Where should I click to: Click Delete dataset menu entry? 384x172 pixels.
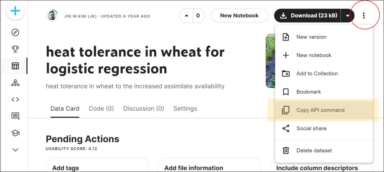(x=314, y=151)
